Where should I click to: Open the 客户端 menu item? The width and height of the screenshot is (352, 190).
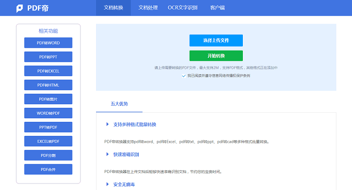(x=217, y=8)
